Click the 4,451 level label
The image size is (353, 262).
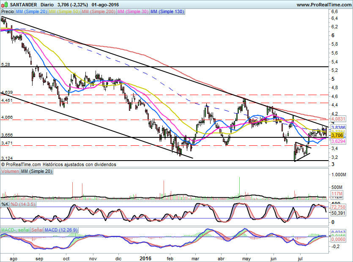tap(7, 101)
